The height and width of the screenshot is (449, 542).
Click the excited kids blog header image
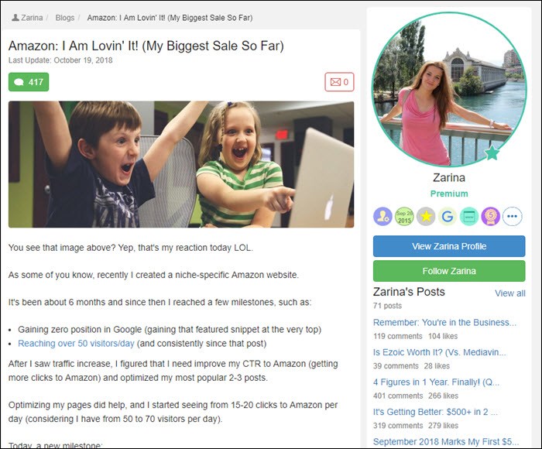181,164
